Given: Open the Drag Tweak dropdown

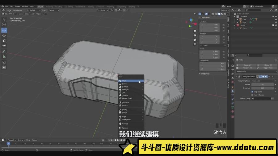Looking at the screenshot, I should (x=54, y=10).
